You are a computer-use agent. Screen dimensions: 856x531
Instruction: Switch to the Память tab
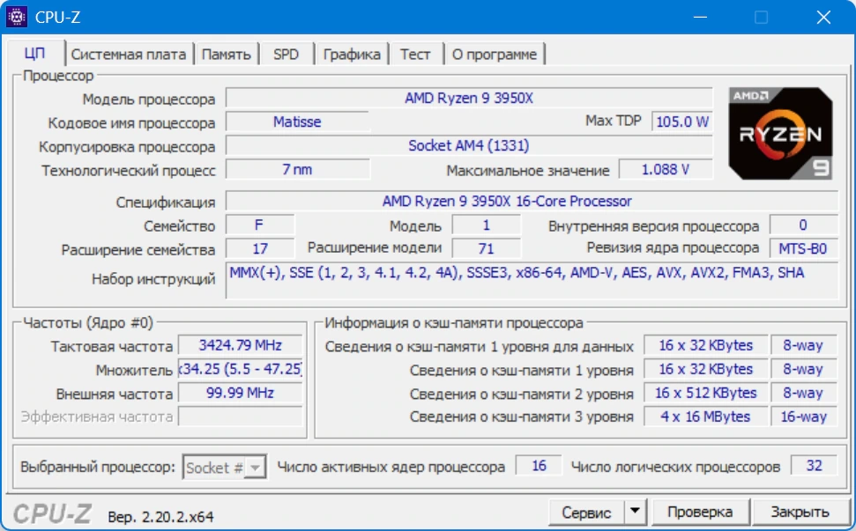(226, 55)
